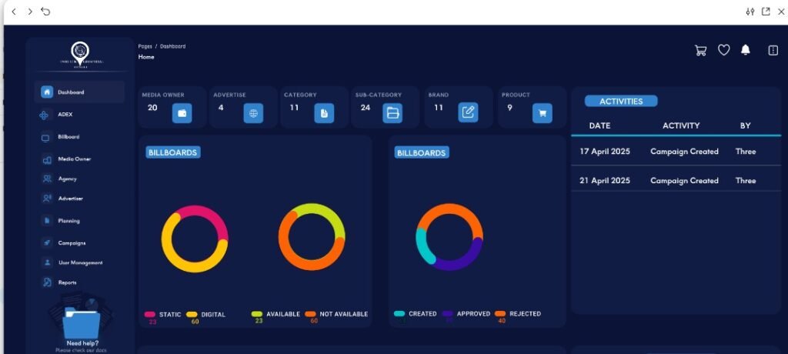Image resolution: width=788 pixels, height=354 pixels.
Task: Open the header more-options menu icon
Action: coord(773,50)
